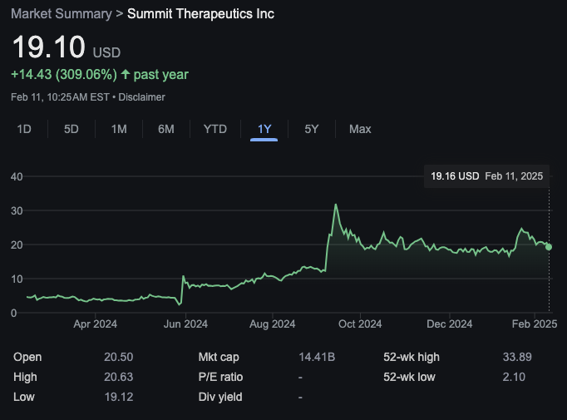Screen dimensions: 567x420
Task: Show the 6M price history
Action: (x=166, y=129)
